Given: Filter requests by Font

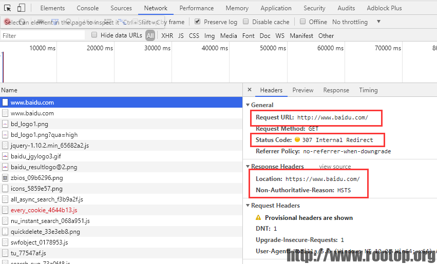Looking at the screenshot, I should (249, 35).
